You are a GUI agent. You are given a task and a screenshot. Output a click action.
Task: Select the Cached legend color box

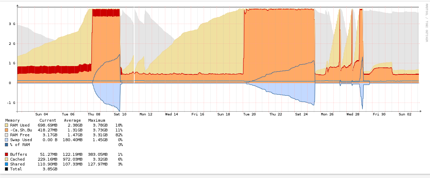point(7,159)
